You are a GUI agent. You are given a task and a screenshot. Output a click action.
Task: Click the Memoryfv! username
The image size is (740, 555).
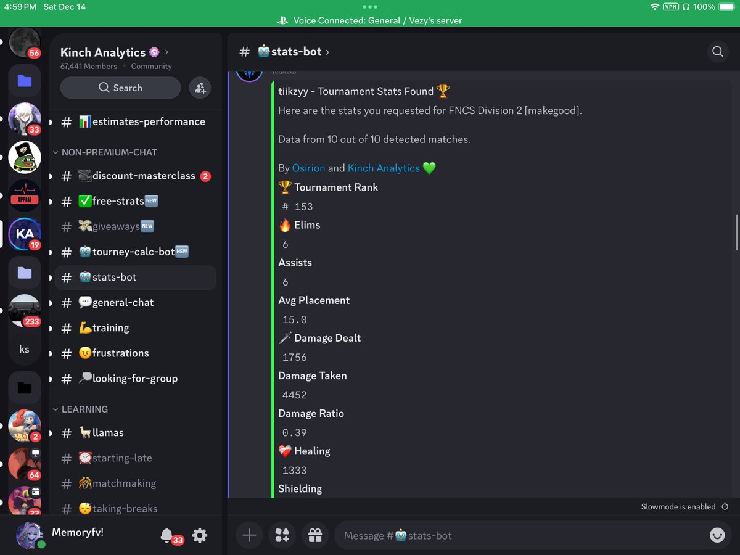coord(78,532)
